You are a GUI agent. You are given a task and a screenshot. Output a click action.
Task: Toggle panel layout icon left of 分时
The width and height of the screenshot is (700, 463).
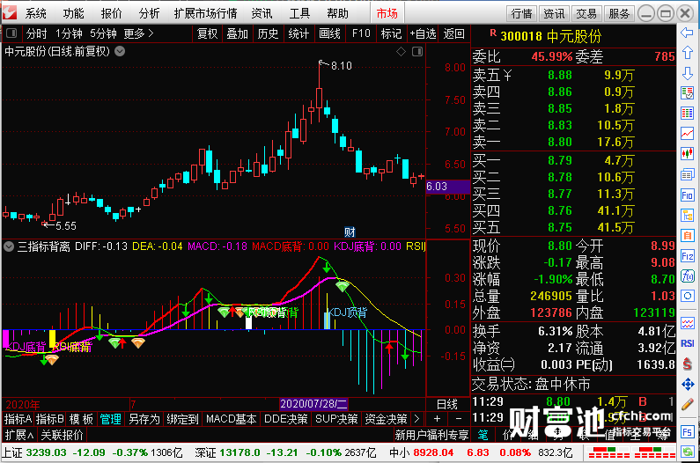pos(11,33)
